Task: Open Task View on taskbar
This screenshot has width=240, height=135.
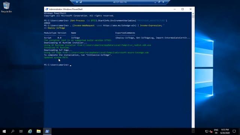Action: click(21, 131)
